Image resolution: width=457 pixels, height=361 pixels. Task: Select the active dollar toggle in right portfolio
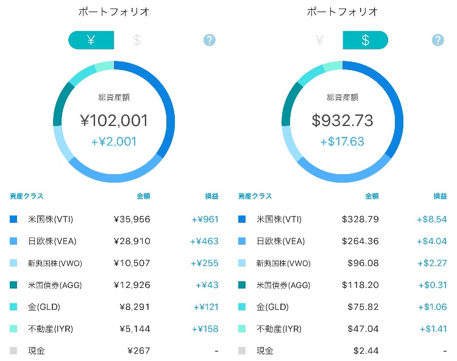[x=365, y=40]
